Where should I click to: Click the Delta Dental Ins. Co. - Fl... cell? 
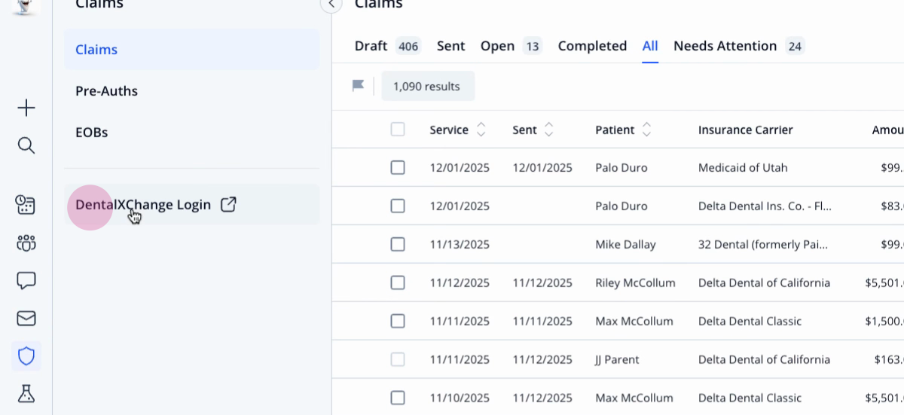click(x=765, y=206)
